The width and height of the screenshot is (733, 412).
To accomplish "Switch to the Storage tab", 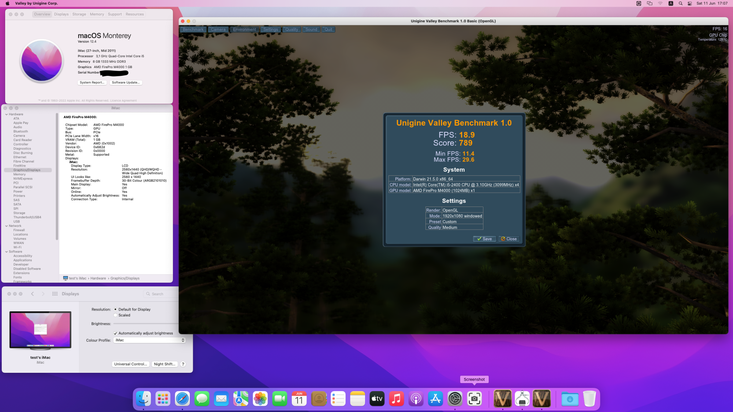I will 79,14.
